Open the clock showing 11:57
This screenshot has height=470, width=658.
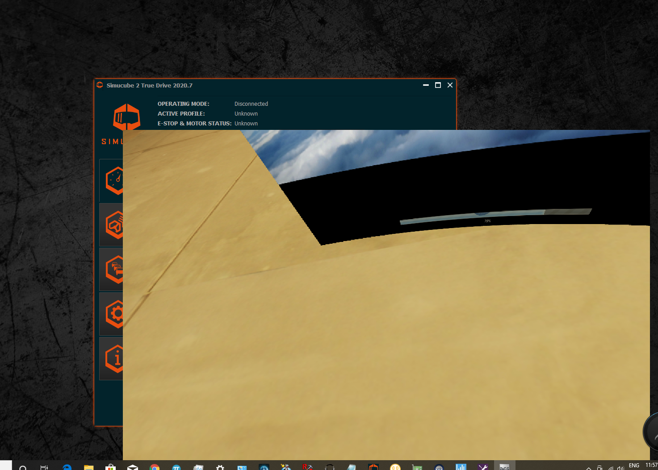coord(651,466)
